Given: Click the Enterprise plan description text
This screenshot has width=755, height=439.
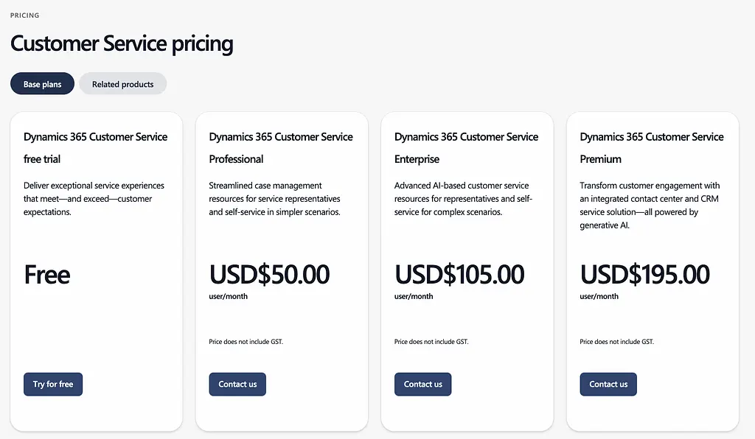Looking at the screenshot, I should point(463,199).
